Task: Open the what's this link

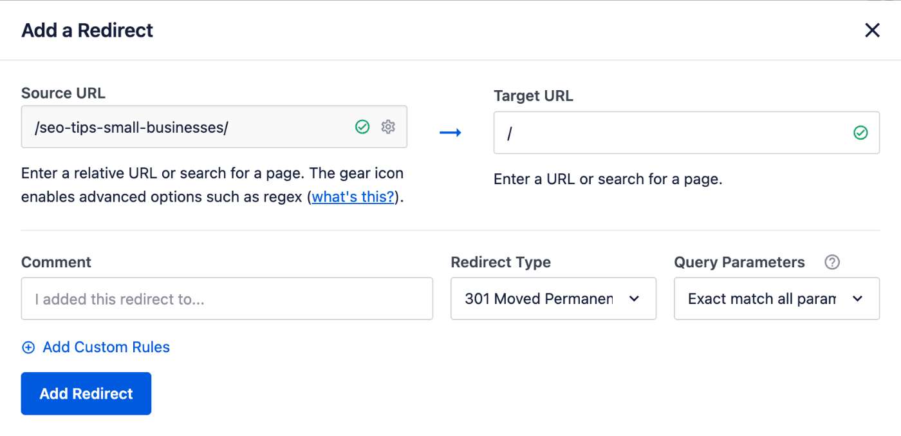Action: tap(353, 196)
